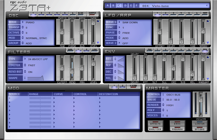Toggle the GLIDE button in OSC
217x140 pixels.
point(81,14)
